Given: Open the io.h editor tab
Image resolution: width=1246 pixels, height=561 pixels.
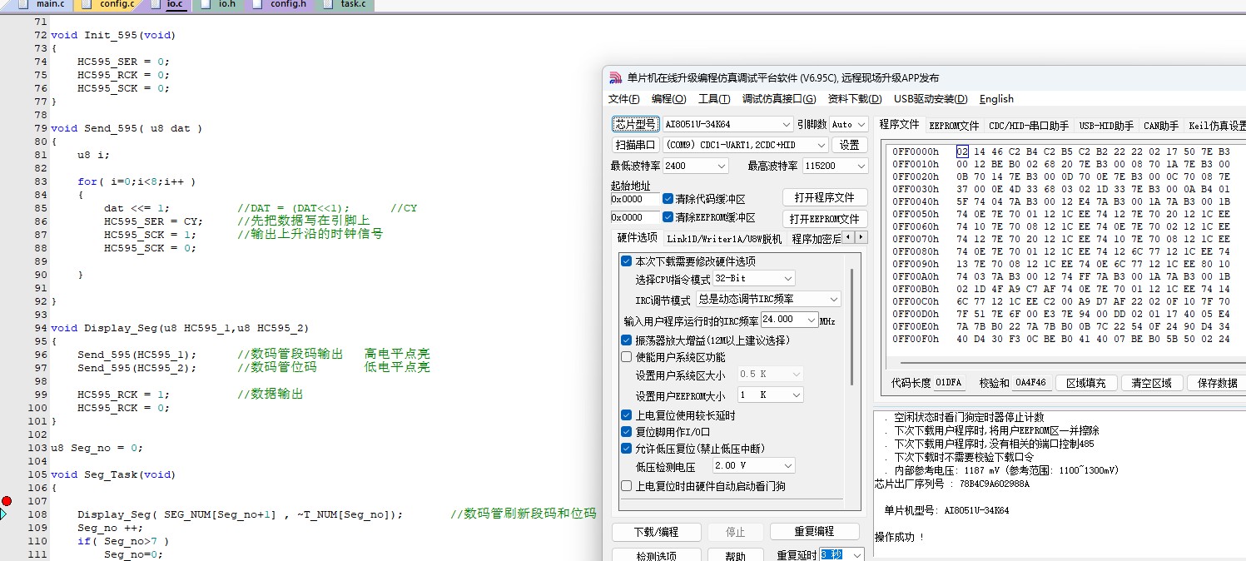Looking at the screenshot, I should click(226, 4).
